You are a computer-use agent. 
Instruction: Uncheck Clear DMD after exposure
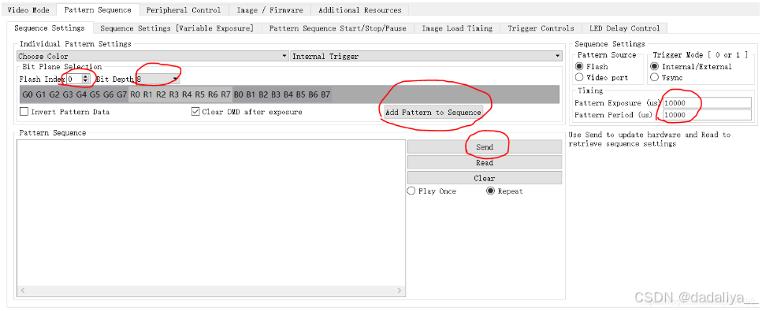[x=195, y=112]
